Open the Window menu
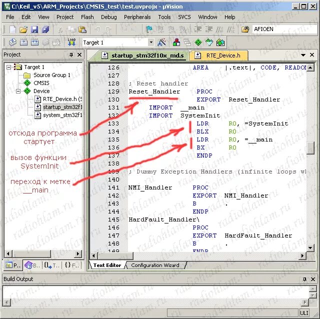This screenshot has height=319, width=320. pyautogui.click(x=207, y=17)
